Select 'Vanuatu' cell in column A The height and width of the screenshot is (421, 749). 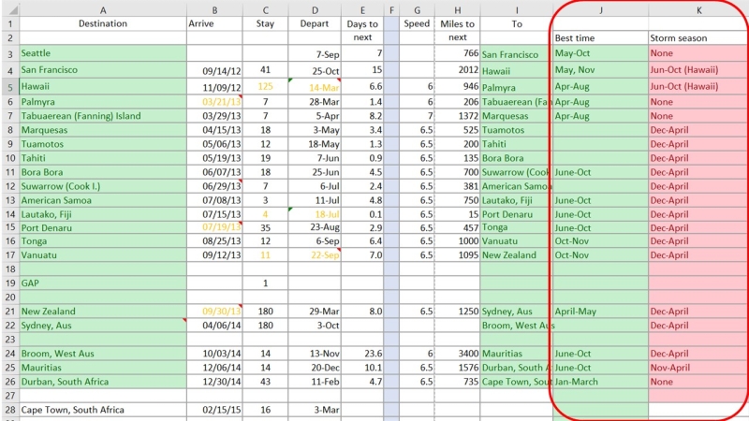(103, 254)
